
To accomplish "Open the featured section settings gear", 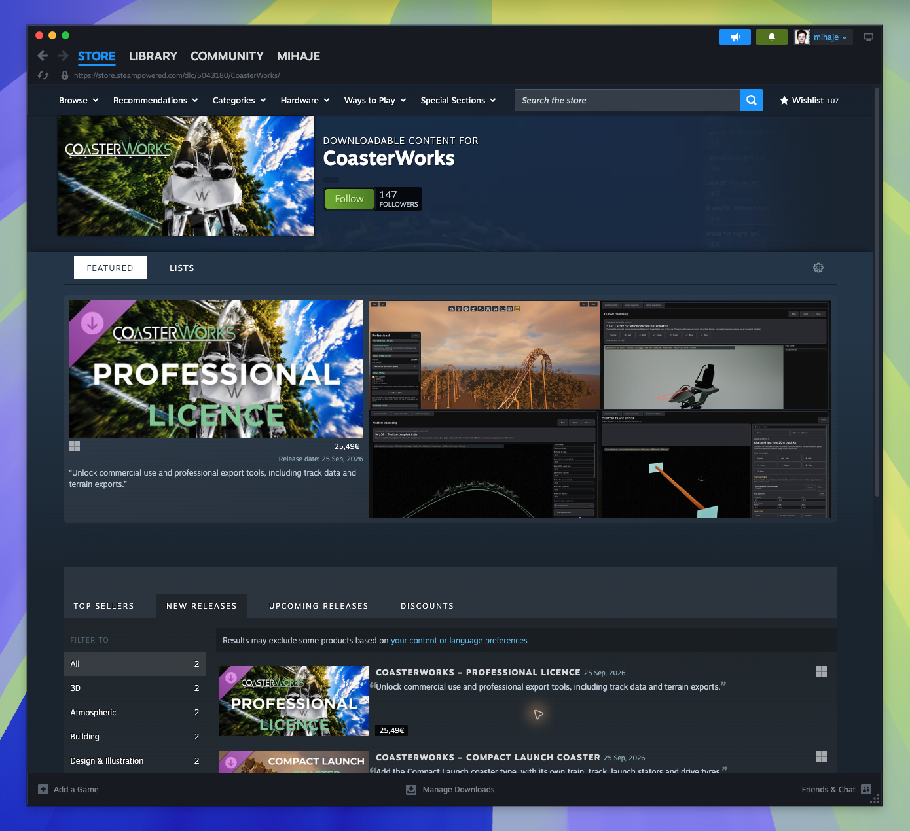I will coord(818,268).
